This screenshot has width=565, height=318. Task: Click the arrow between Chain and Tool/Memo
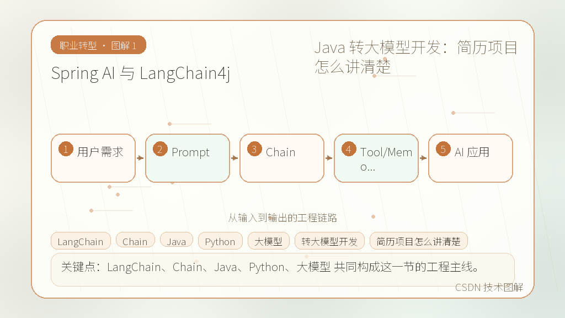point(329,158)
